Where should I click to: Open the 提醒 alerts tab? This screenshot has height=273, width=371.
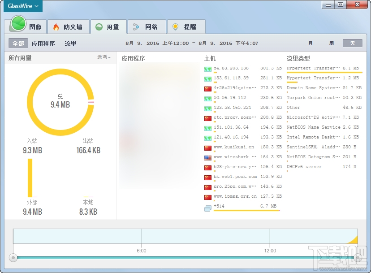pos(186,27)
